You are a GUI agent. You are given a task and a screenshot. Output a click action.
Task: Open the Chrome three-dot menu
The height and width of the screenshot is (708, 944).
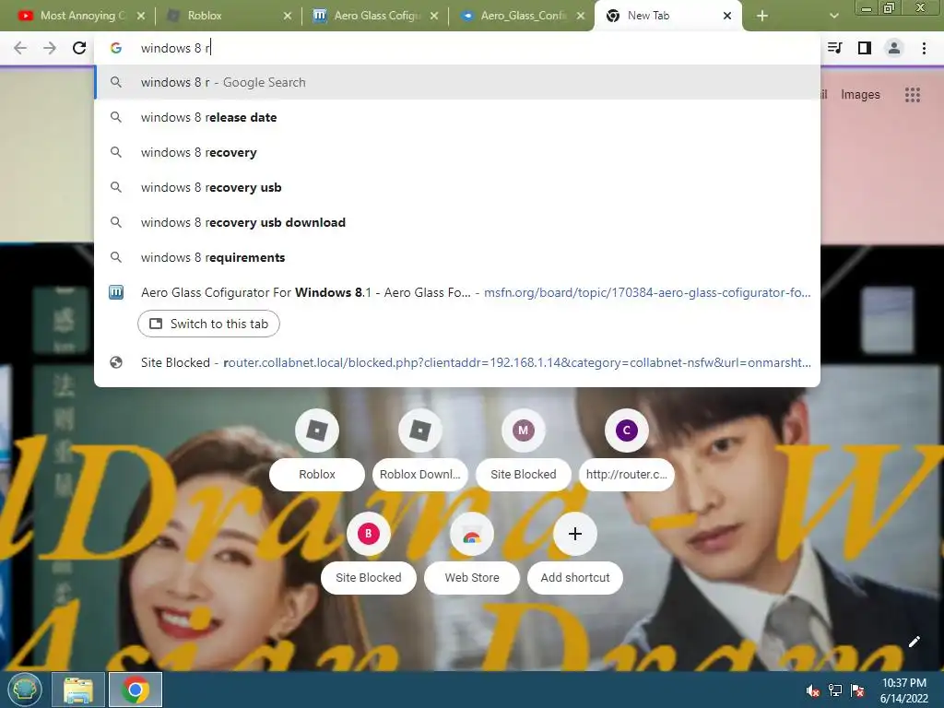click(924, 48)
